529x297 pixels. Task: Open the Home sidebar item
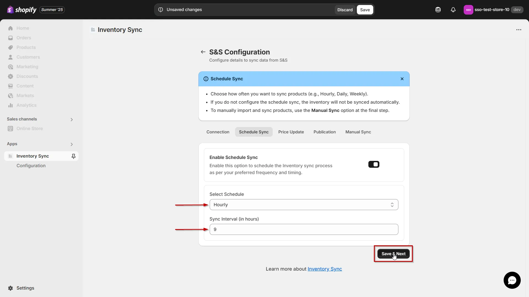[x=41, y=28]
